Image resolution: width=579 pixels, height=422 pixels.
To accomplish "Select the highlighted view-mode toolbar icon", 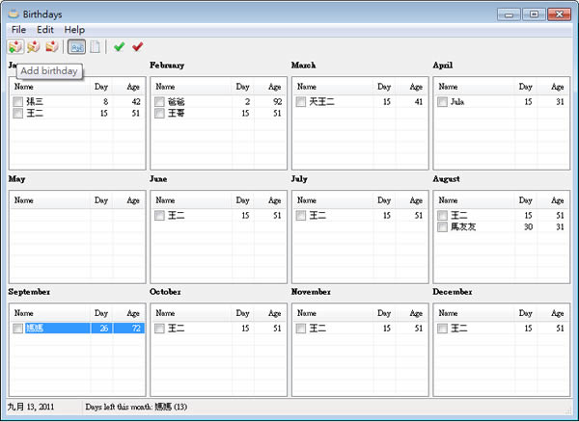I will pyautogui.click(x=76, y=47).
